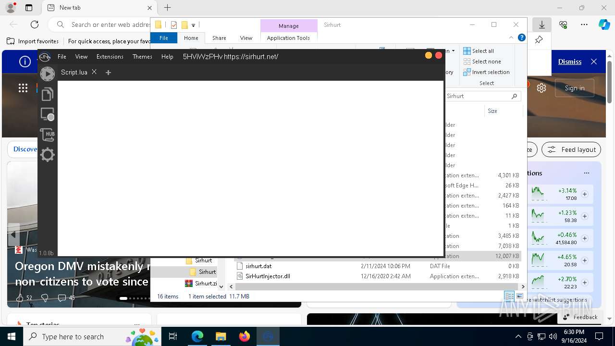Like the Oregon DMV news story

tap(20, 298)
